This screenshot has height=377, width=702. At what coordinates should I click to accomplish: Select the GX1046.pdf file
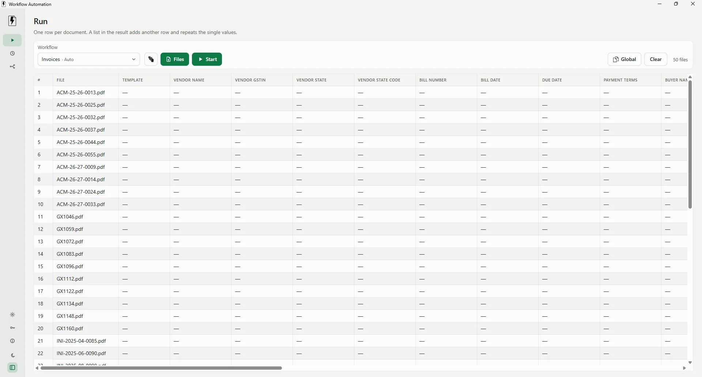70,217
